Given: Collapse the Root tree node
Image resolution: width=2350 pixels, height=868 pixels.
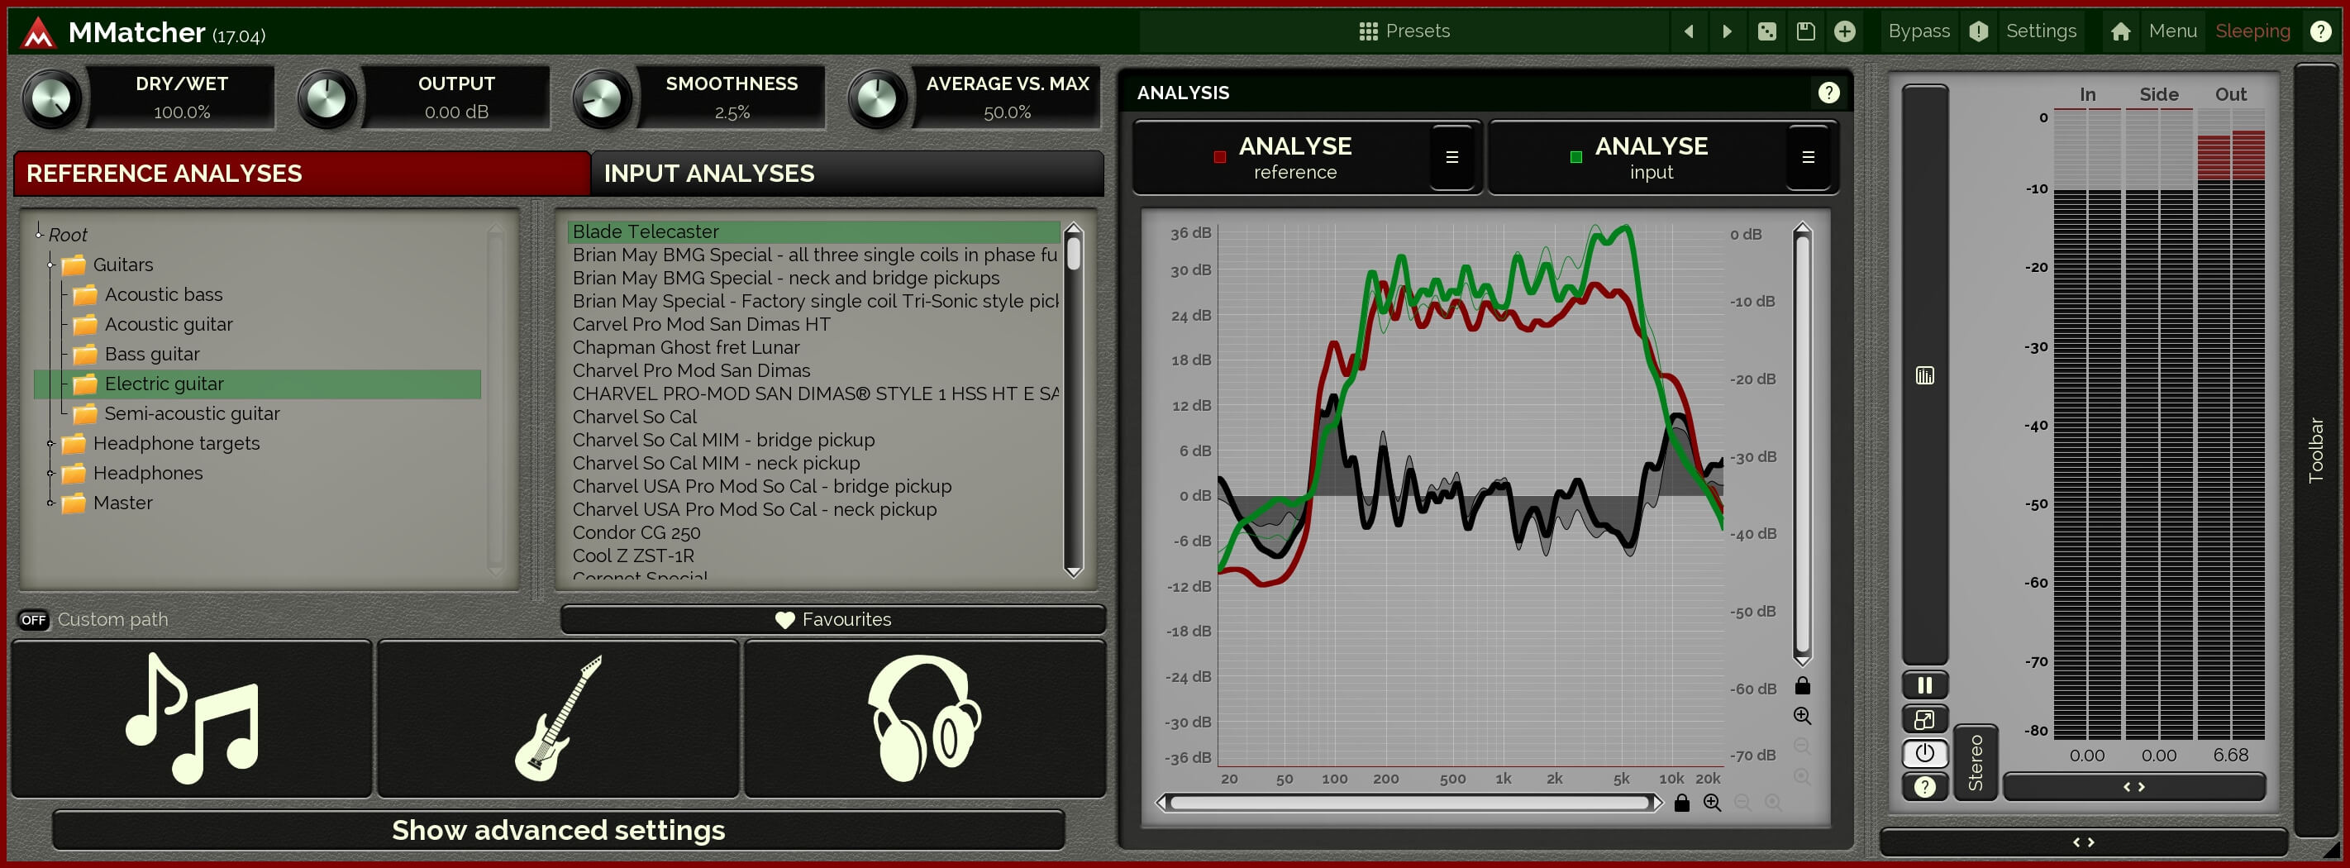Looking at the screenshot, I should pos(39,234).
